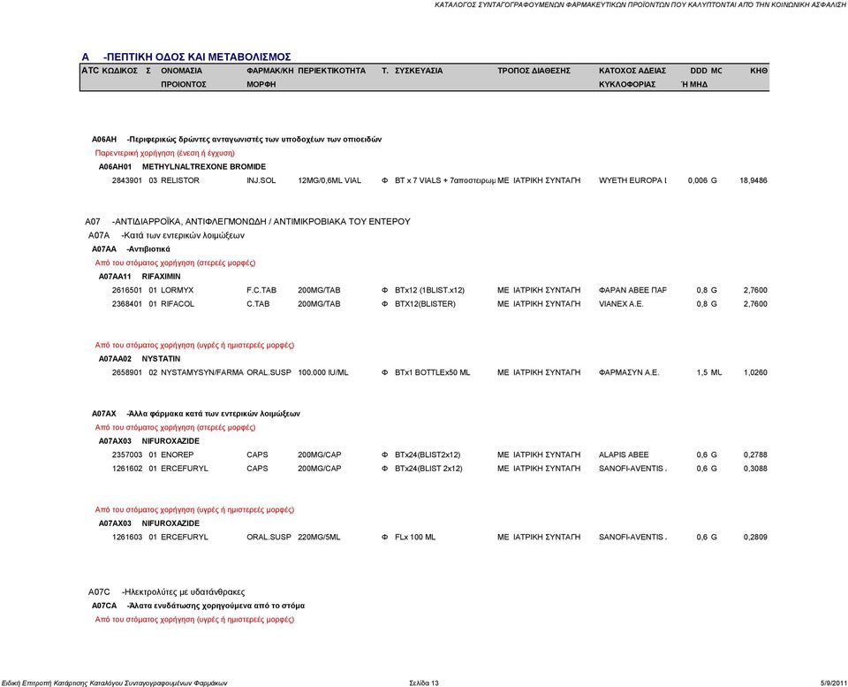Select strength '100.000 IU/ML'
This screenshot has height=687, width=848.
point(323,372)
